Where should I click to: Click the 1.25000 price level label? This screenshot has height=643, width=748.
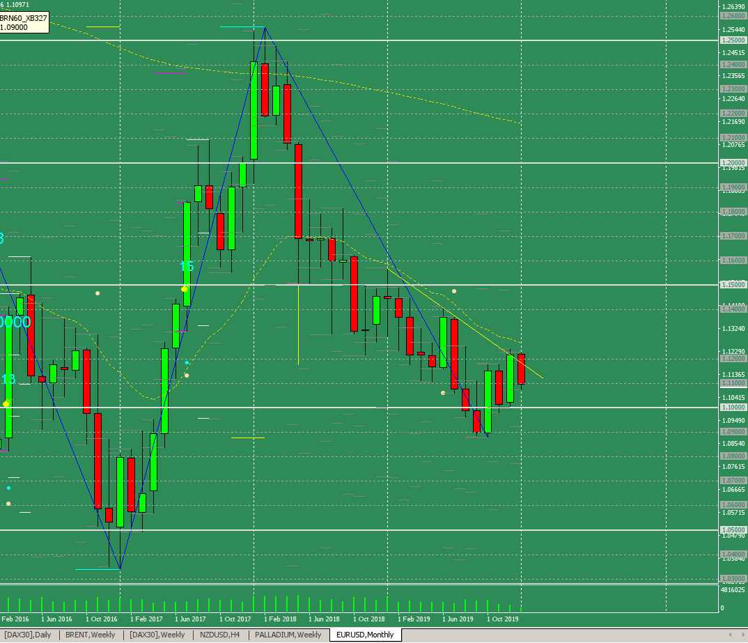733,40
